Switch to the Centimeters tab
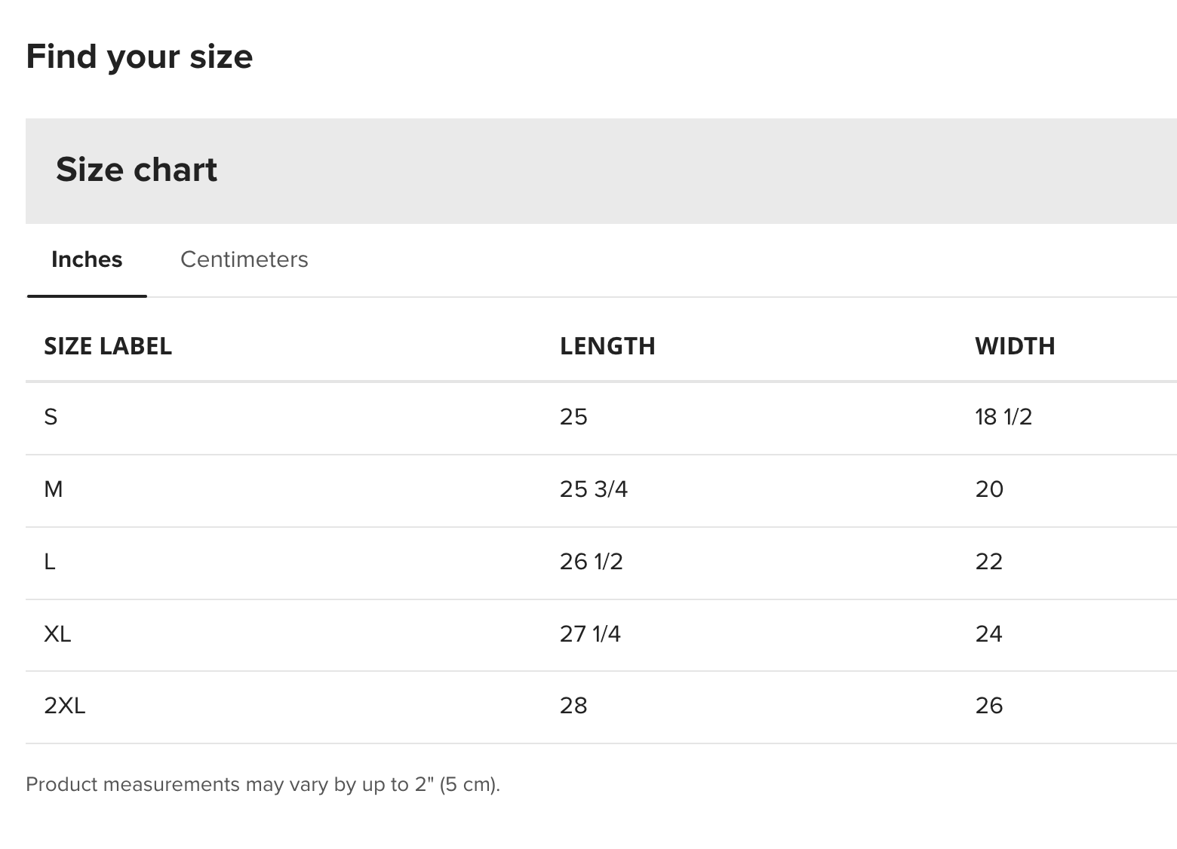Screen dimensions: 1177x849 pyautogui.click(x=244, y=259)
